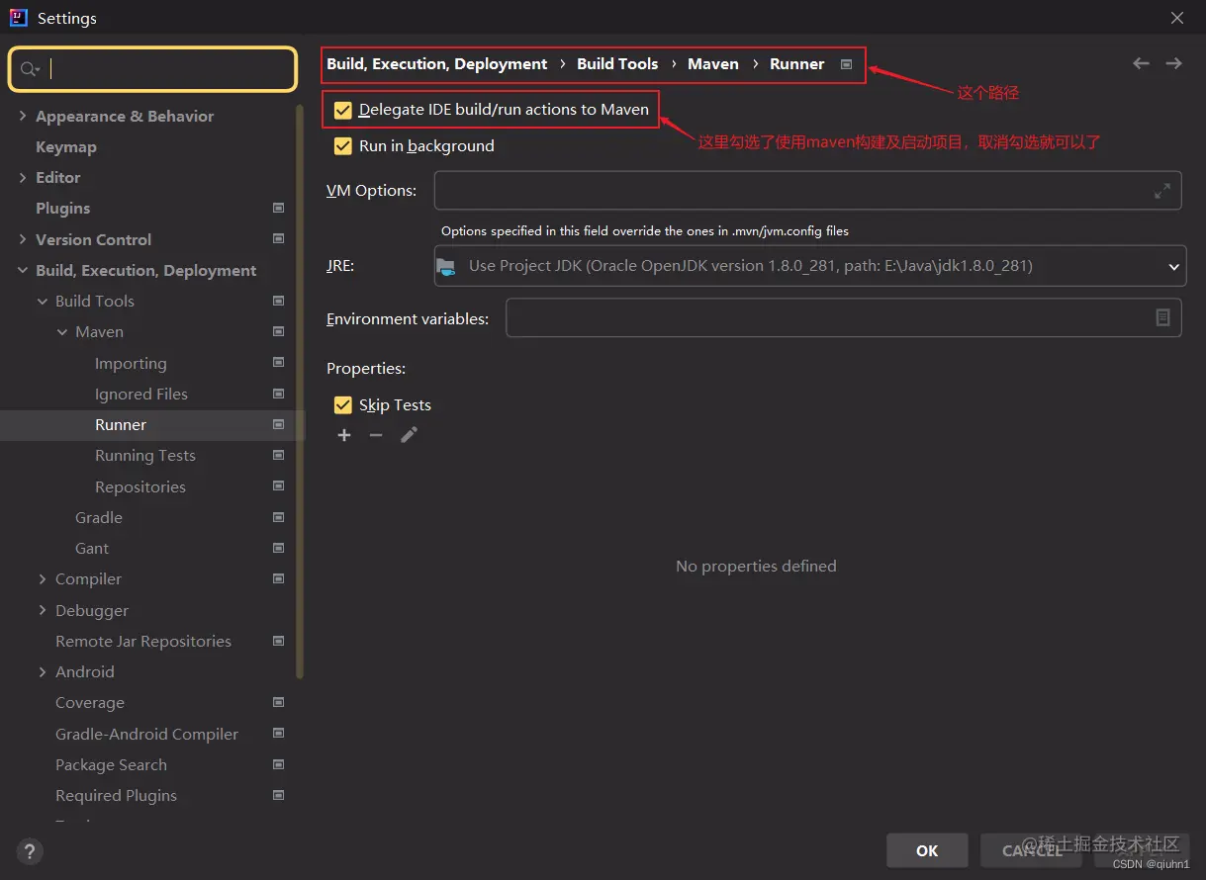Remove the selected Maven property
The height and width of the screenshot is (880, 1206).
click(x=376, y=435)
